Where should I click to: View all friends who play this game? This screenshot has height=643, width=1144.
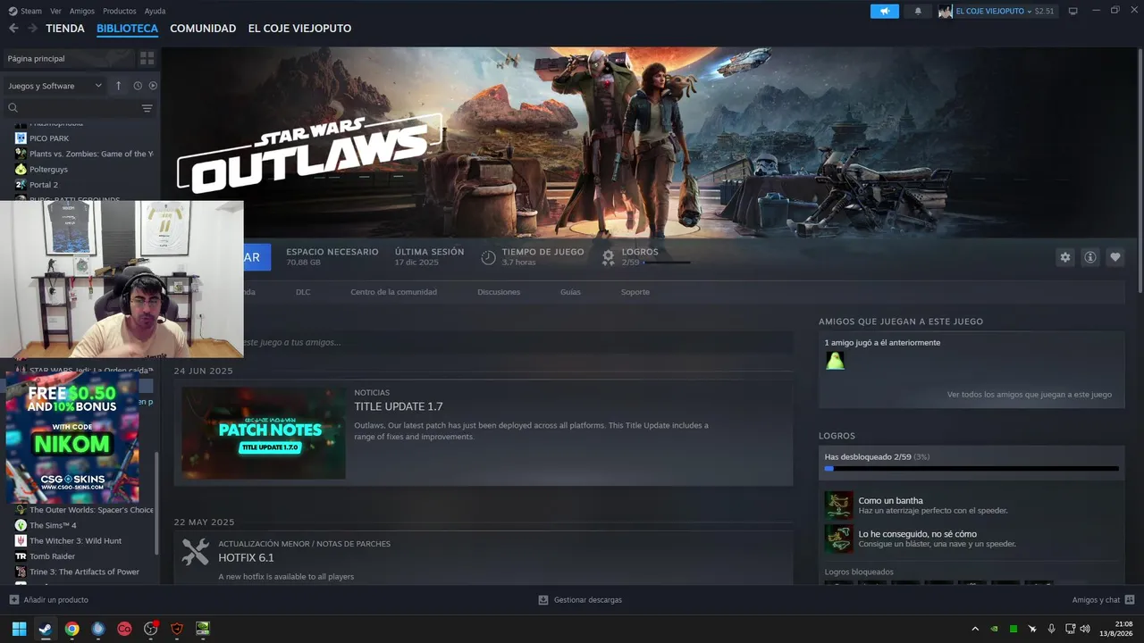click(1030, 394)
